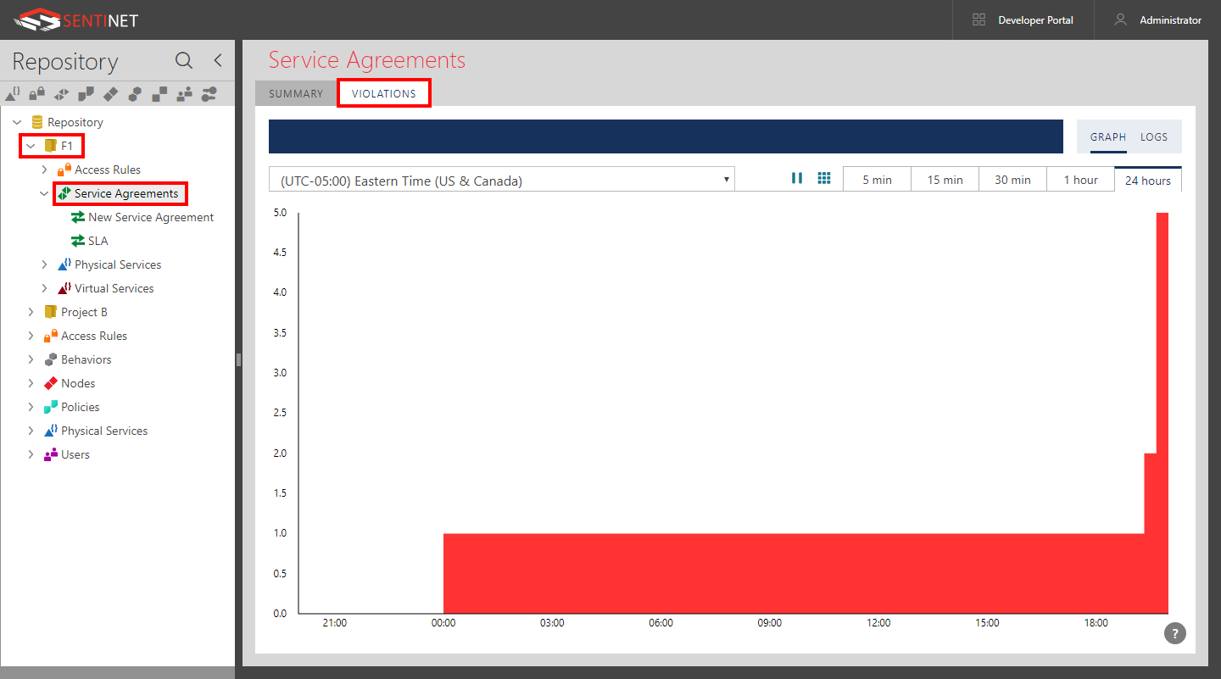Screen dimensions: 1221x679
Task: Expand Physical Services under F1
Action: coord(44,264)
